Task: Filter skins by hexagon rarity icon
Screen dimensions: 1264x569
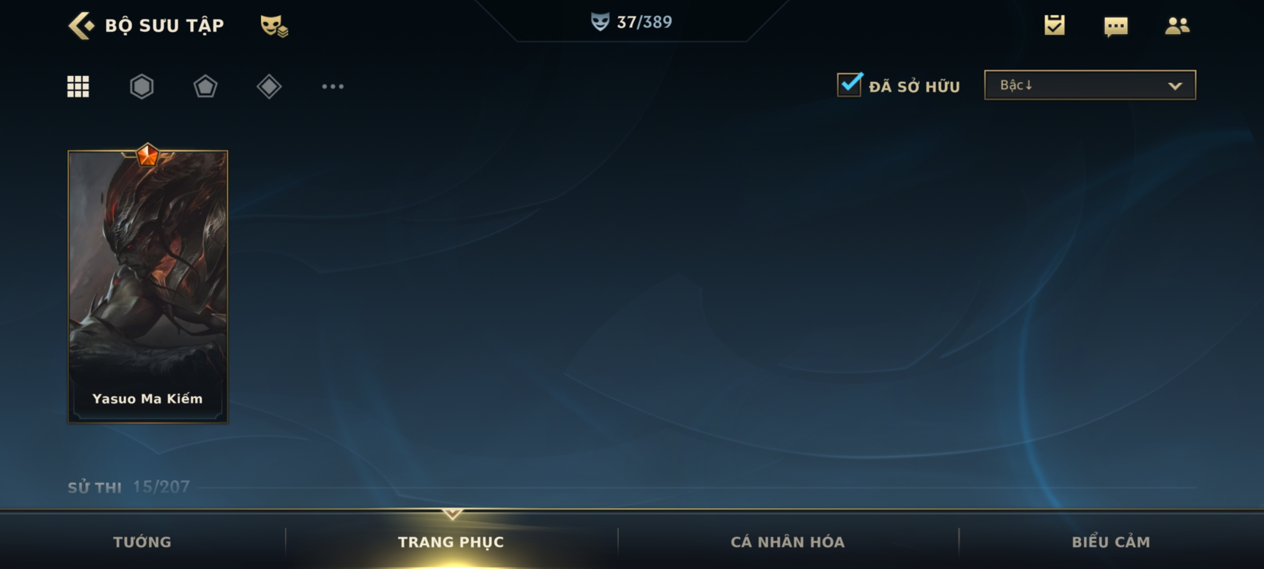Action: click(x=142, y=86)
